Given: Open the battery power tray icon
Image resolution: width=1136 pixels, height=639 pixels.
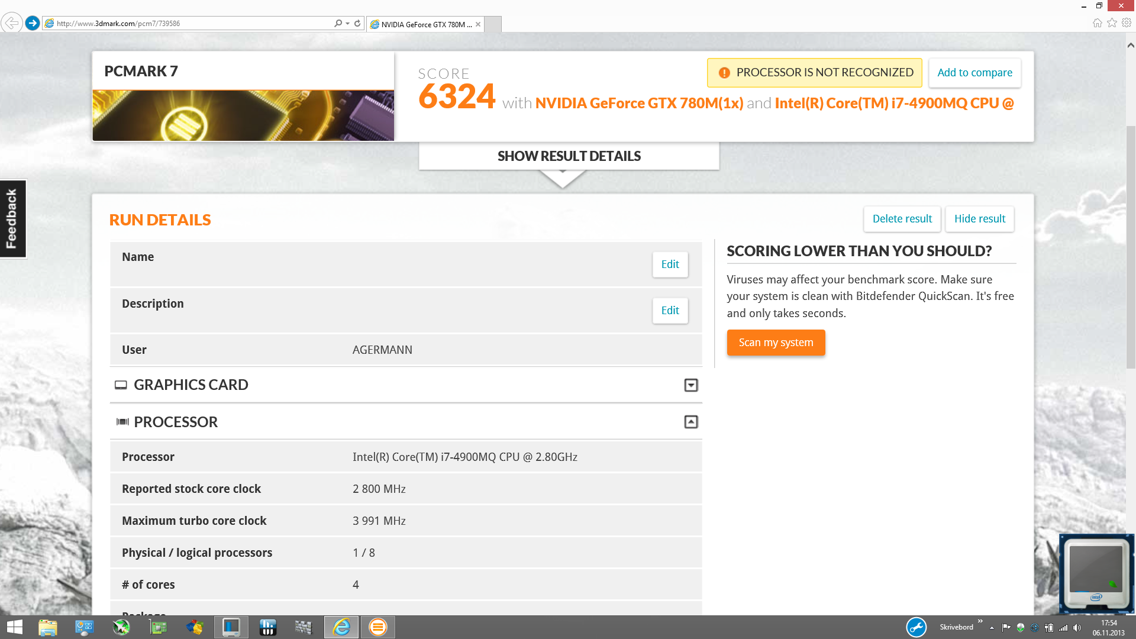Looking at the screenshot, I should click(x=1049, y=628).
